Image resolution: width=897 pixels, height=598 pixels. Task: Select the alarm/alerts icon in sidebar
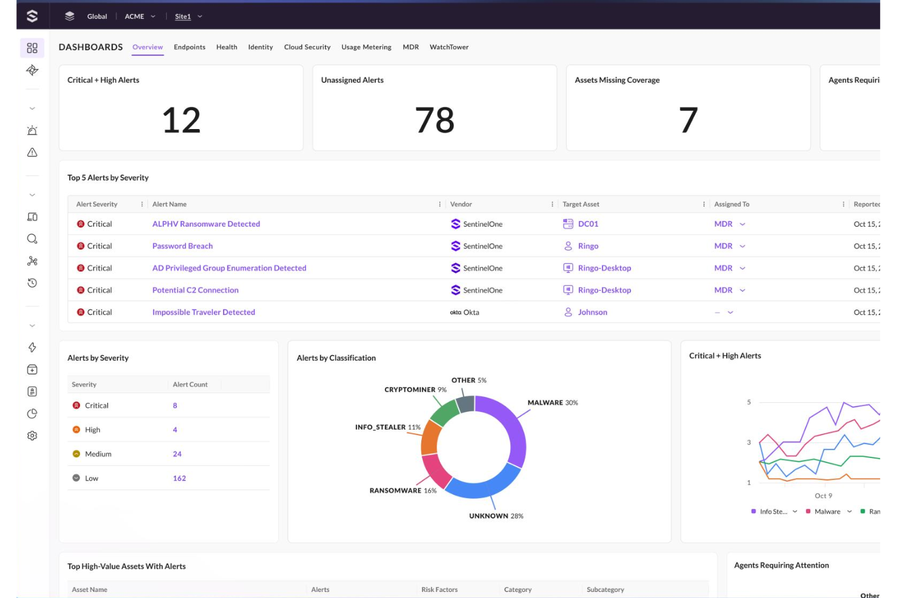[x=32, y=130]
